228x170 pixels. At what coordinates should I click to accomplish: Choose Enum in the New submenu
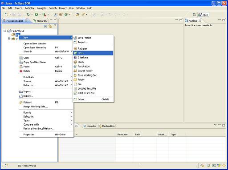pos(93,62)
